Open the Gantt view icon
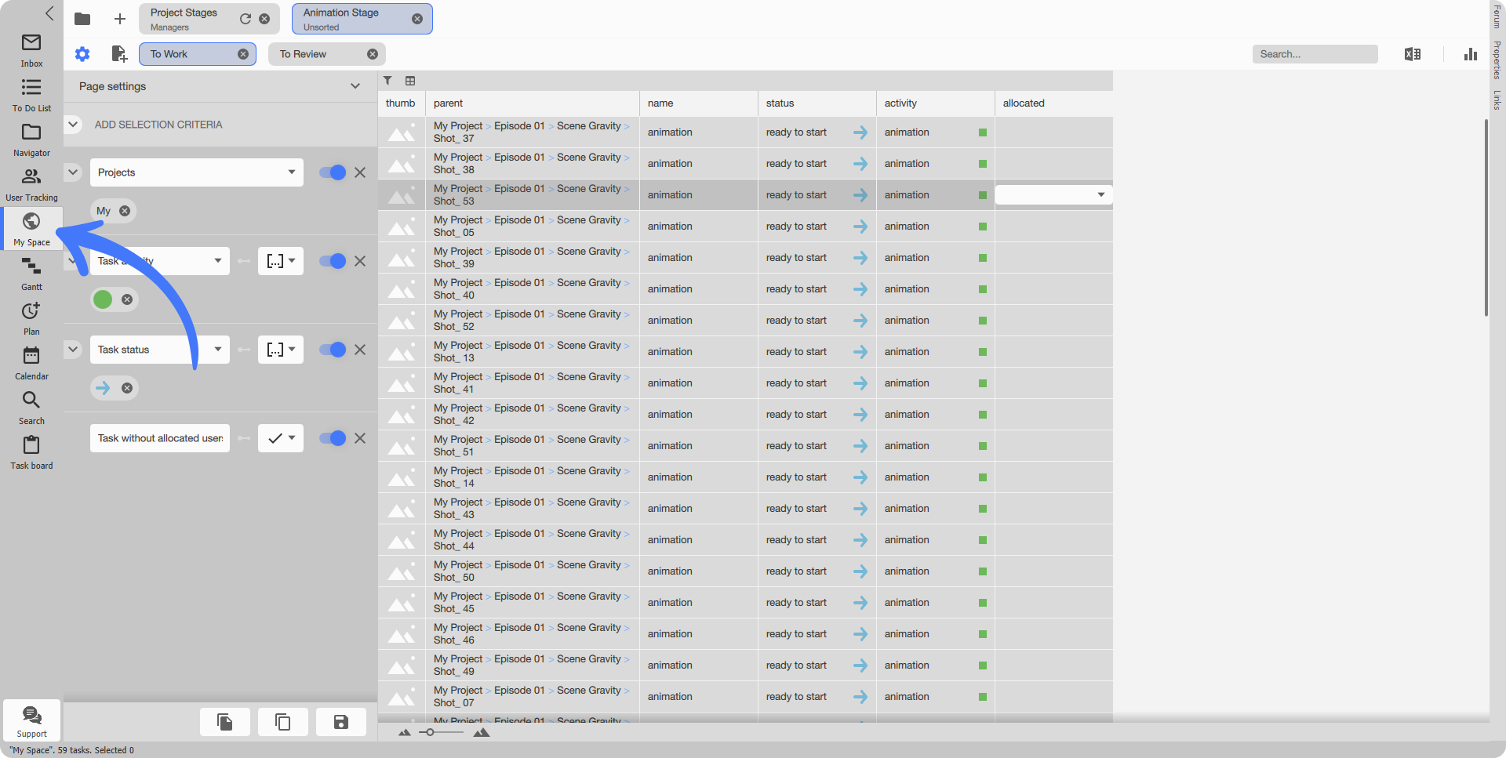 (x=31, y=274)
